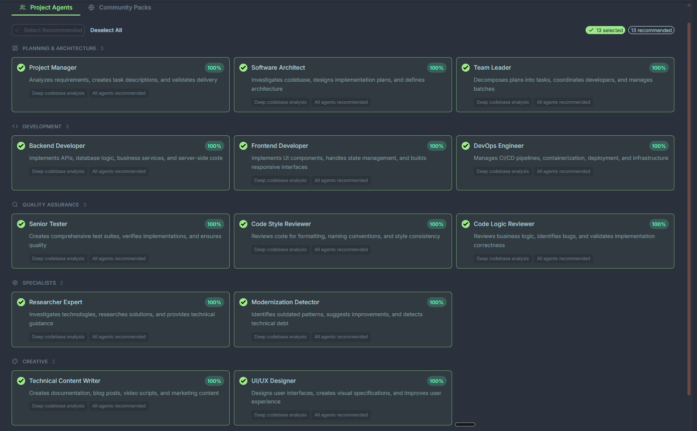Click the gear icon next to SPECIALISTS
The image size is (697, 431).
point(15,283)
